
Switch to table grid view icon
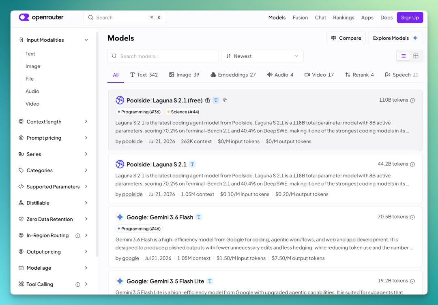[x=416, y=56]
